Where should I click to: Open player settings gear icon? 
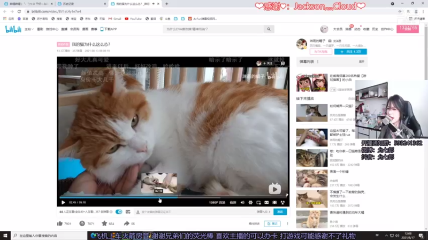(x=250, y=203)
